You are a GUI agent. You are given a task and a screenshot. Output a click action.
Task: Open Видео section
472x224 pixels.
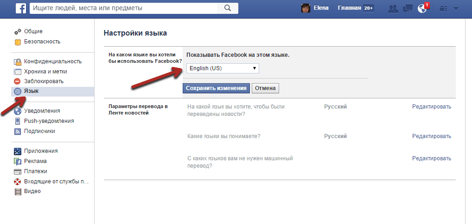click(32, 191)
